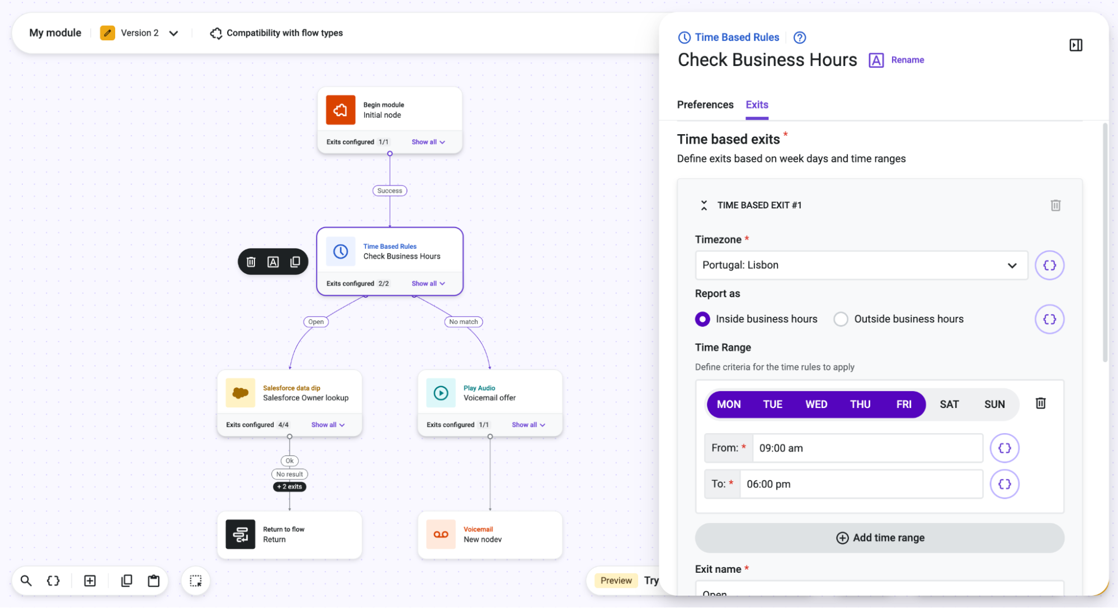Open variables with the braces icon in the bottom toolbar
1118x608 pixels.
pos(53,581)
